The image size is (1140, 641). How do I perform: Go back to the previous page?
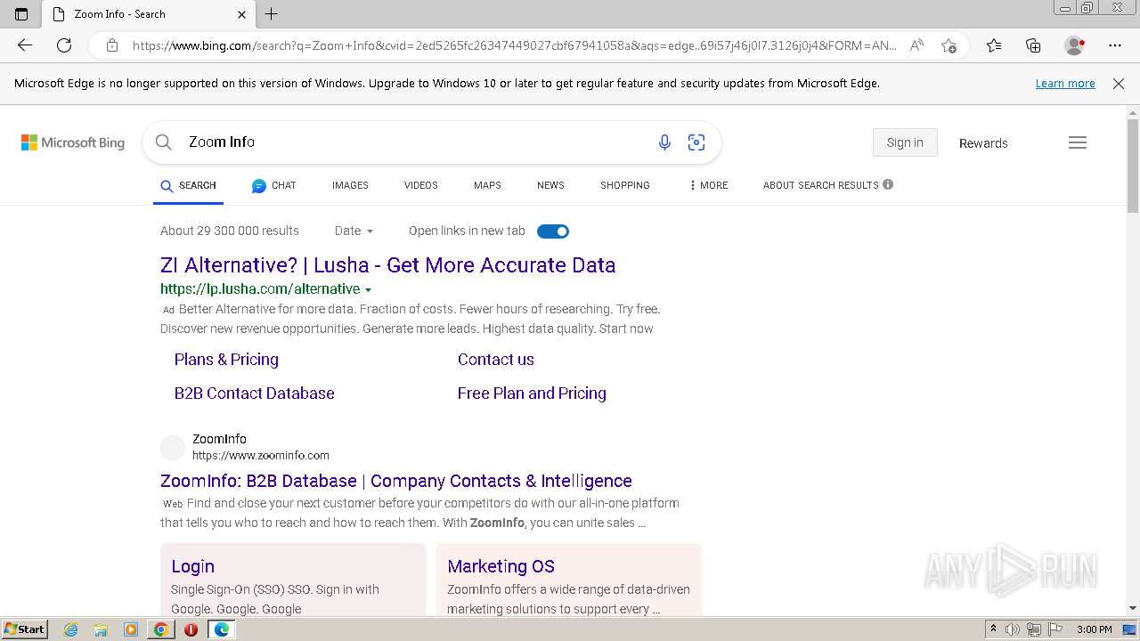(25, 45)
